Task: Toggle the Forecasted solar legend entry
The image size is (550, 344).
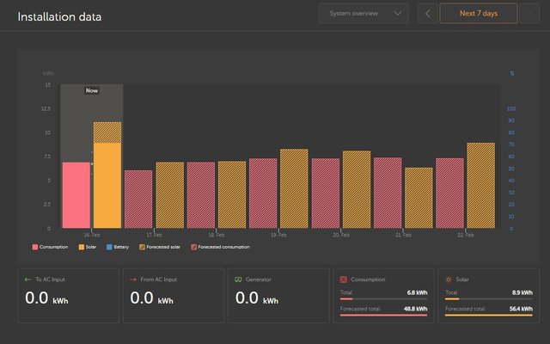Action: click(160, 247)
